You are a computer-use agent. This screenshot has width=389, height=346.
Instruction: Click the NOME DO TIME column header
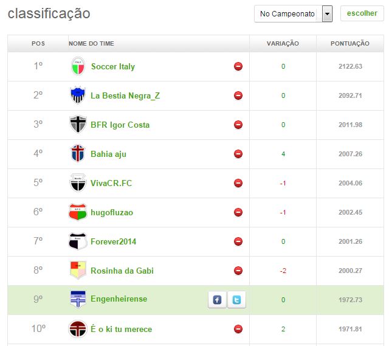coord(91,44)
